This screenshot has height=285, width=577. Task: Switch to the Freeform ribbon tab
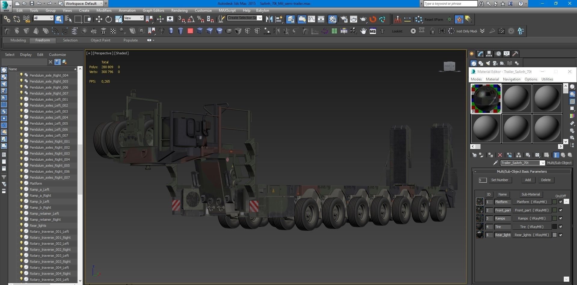(42, 40)
